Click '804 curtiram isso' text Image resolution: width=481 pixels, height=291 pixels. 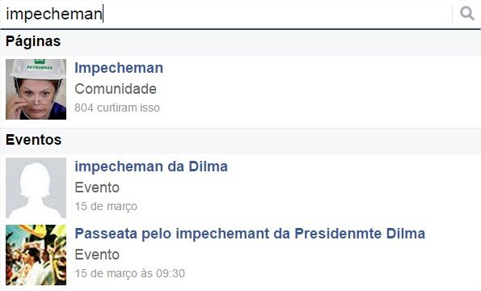(x=117, y=108)
